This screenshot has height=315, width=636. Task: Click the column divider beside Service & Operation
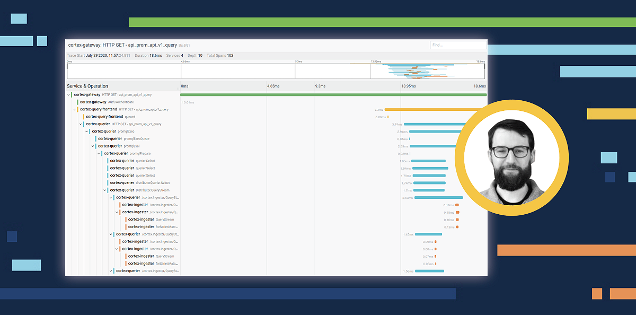tap(180, 86)
